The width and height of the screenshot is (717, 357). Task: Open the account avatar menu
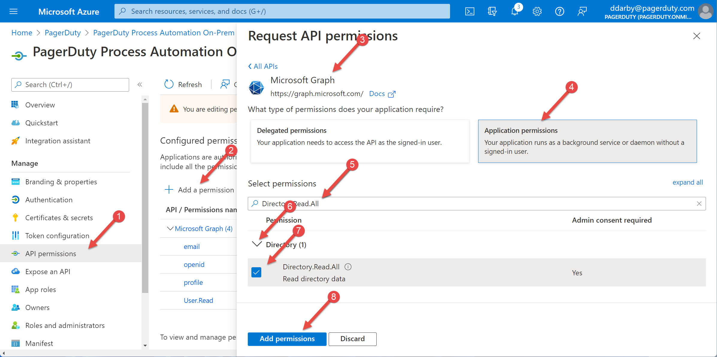[705, 11]
